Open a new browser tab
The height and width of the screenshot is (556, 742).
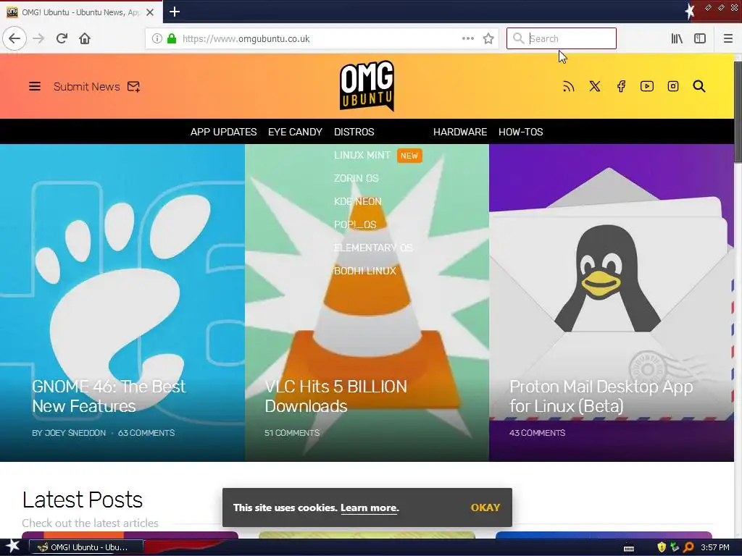click(175, 12)
